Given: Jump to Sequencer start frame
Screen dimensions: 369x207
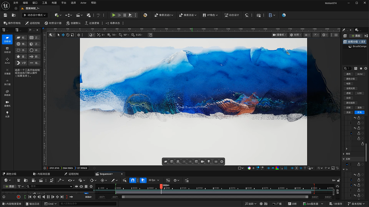Looking at the screenshot, I should point(30,197).
